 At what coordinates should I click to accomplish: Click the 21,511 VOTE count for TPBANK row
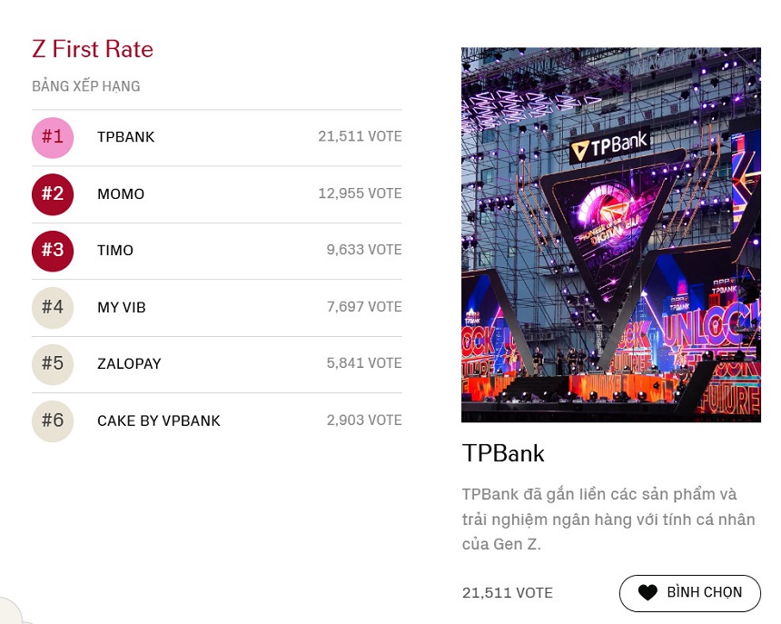(x=360, y=136)
